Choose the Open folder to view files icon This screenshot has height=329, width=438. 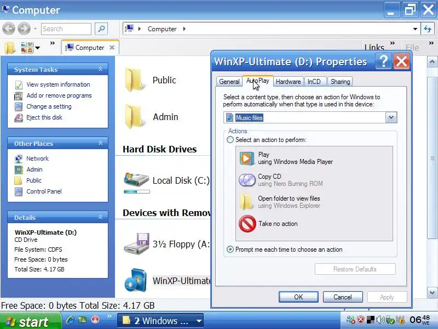pyautogui.click(x=246, y=202)
